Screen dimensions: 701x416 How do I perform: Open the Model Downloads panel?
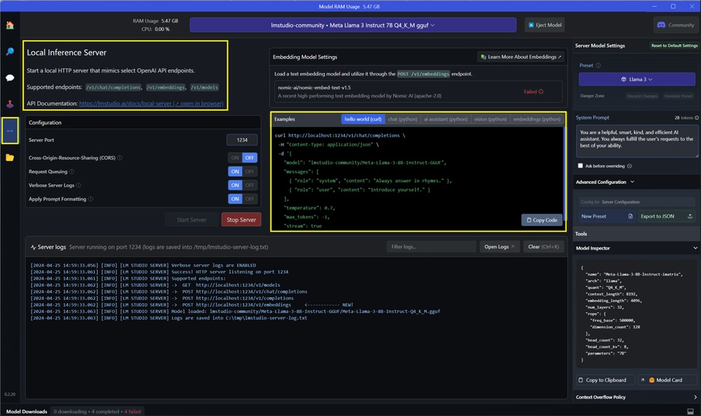click(x=27, y=412)
